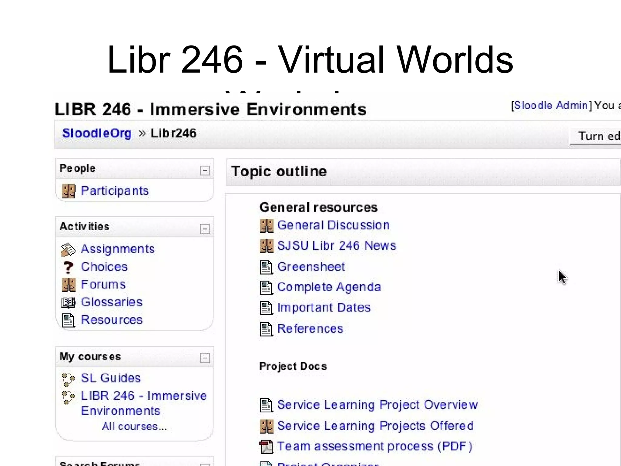Open SJSU Libr 246 News forum

[337, 246]
